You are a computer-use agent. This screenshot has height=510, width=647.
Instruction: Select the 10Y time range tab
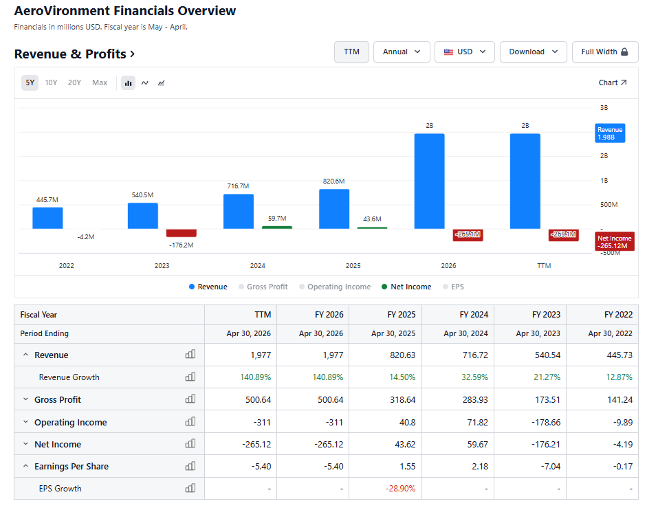(x=51, y=83)
